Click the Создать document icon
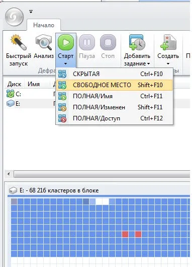192x267 pixels. (168, 43)
